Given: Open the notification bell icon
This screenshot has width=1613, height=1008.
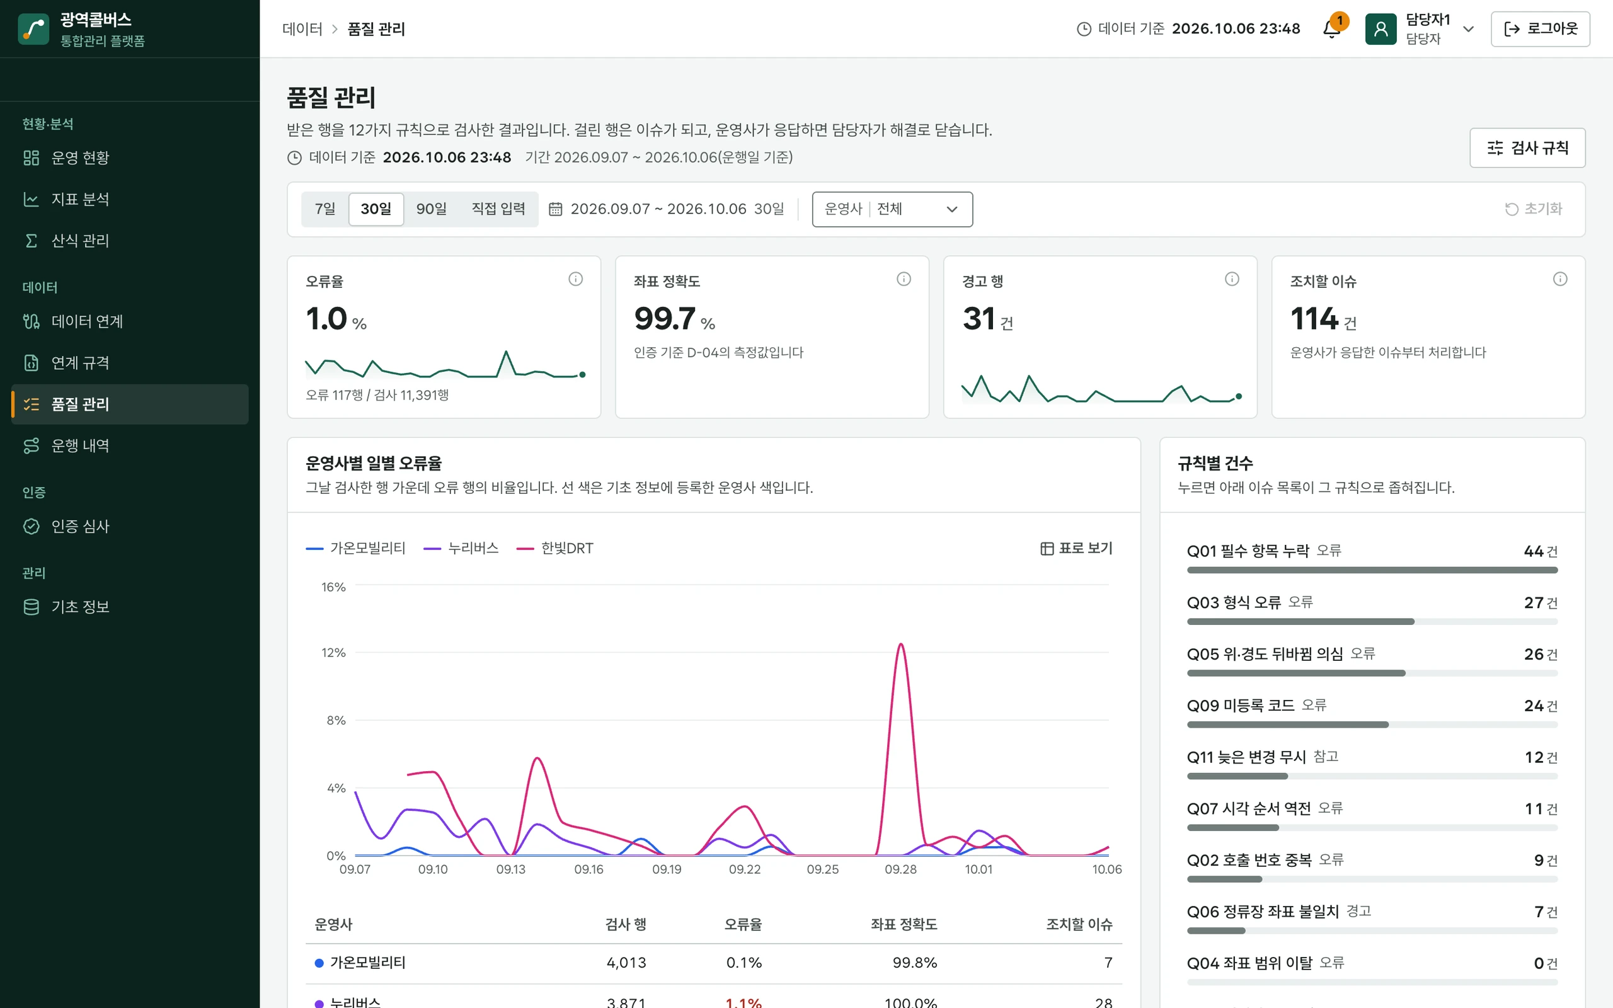Looking at the screenshot, I should 1332,29.
